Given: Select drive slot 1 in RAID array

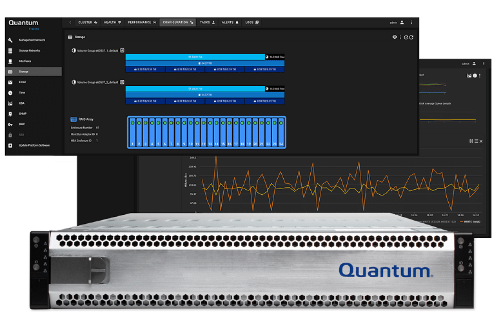Looking at the screenshot, I should 132,132.
